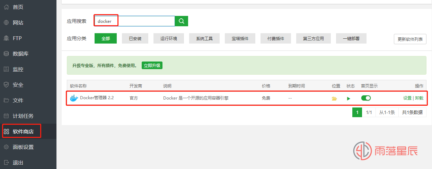432x169 pixels.
Task: Click the Docker whale icon
Action: point(74,98)
